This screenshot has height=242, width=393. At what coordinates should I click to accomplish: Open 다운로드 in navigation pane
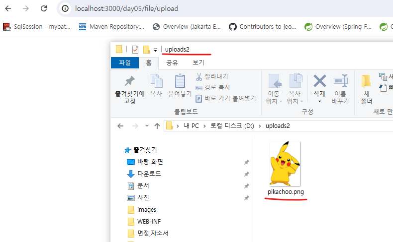[x=144, y=174]
